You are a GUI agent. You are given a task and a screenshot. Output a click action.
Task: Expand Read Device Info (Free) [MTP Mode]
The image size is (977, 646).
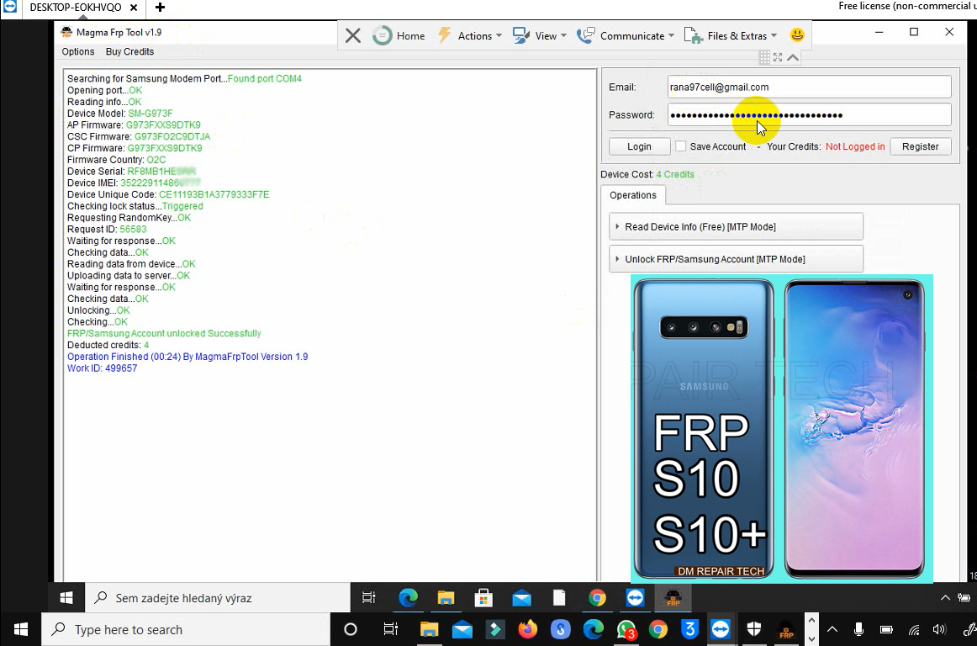point(736,227)
